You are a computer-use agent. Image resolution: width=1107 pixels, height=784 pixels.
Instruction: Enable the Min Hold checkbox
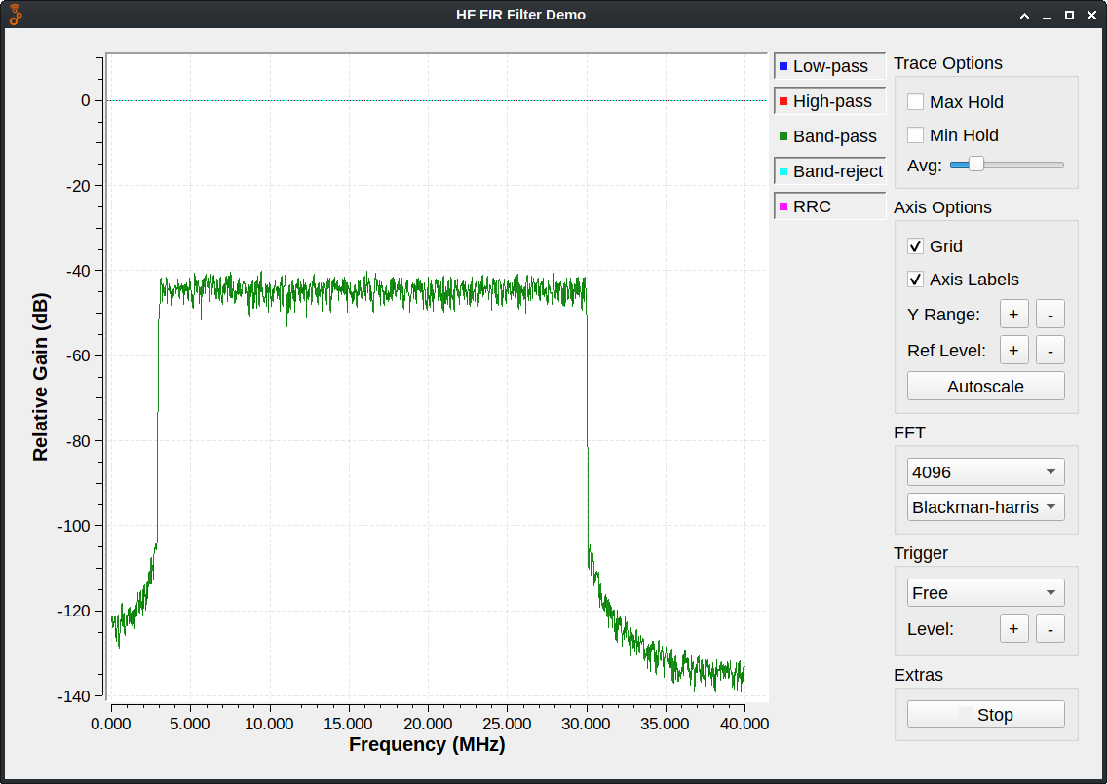click(916, 135)
